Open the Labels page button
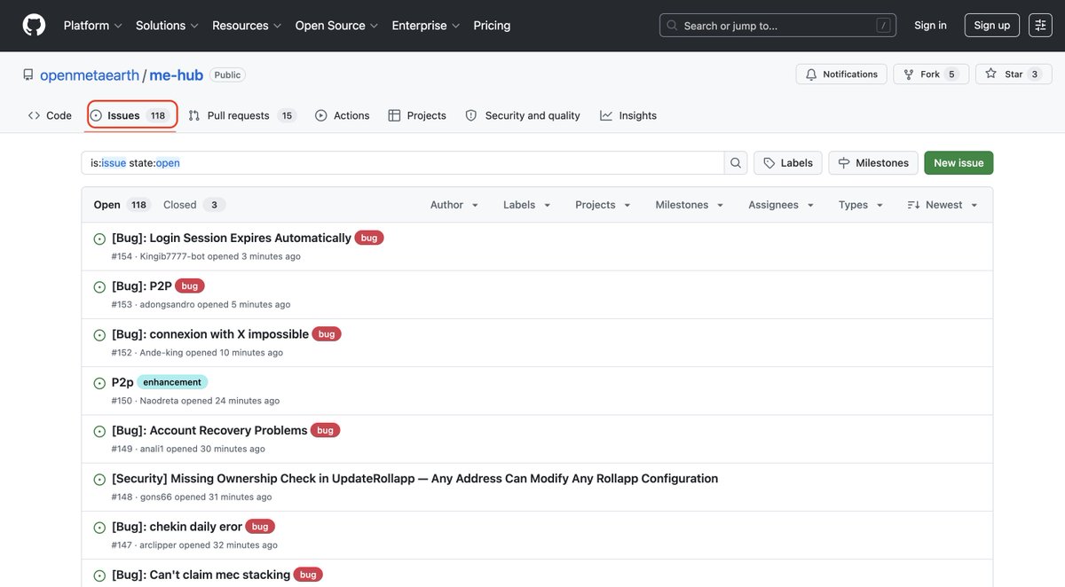 click(x=788, y=163)
